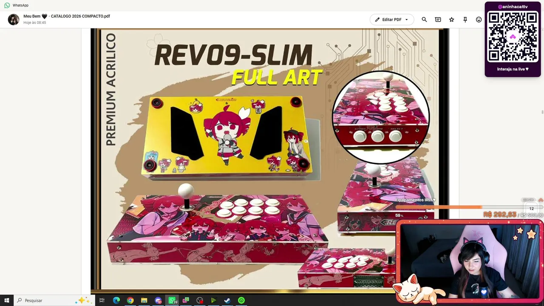The width and height of the screenshot is (544, 306).
Task: Open the emoji reaction smiley icon
Action: click(479, 20)
